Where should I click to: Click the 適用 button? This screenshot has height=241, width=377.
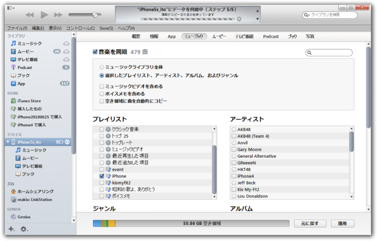pos(342,223)
